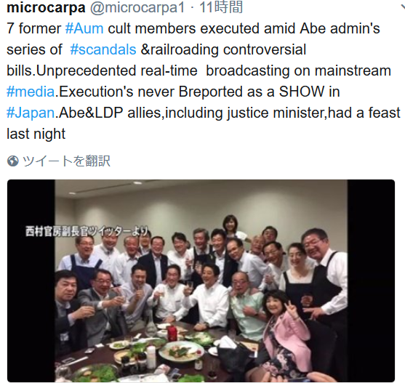Open the #Japan hashtag link
Image resolution: width=405 pixels, height=383 pixels.
pos(31,113)
